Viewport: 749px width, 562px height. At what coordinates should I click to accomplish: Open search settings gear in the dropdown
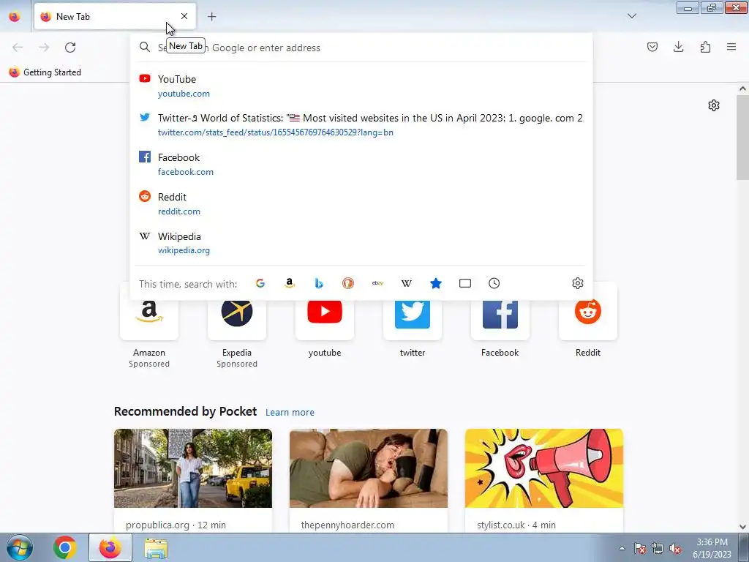pos(578,283)
